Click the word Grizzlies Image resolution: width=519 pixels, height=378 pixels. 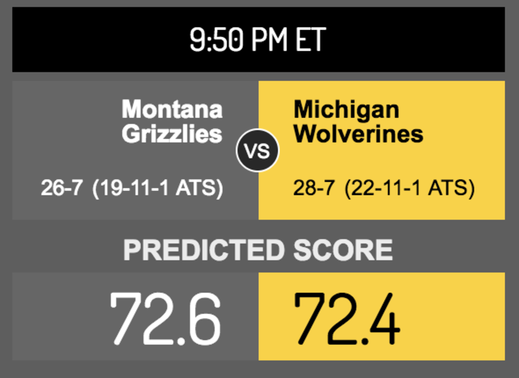tap(172, 133)
